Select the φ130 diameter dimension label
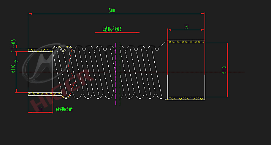271x145 pixels. (13, 68)
